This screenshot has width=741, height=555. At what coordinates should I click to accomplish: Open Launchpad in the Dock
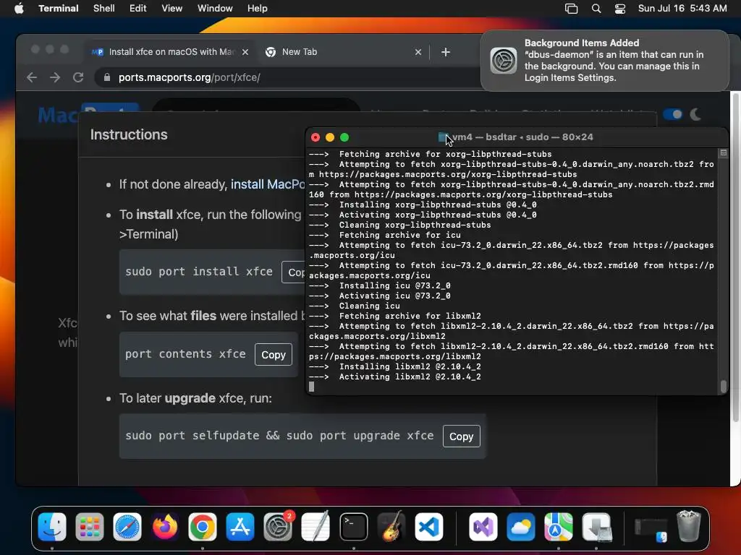click(x=90, y=527)
